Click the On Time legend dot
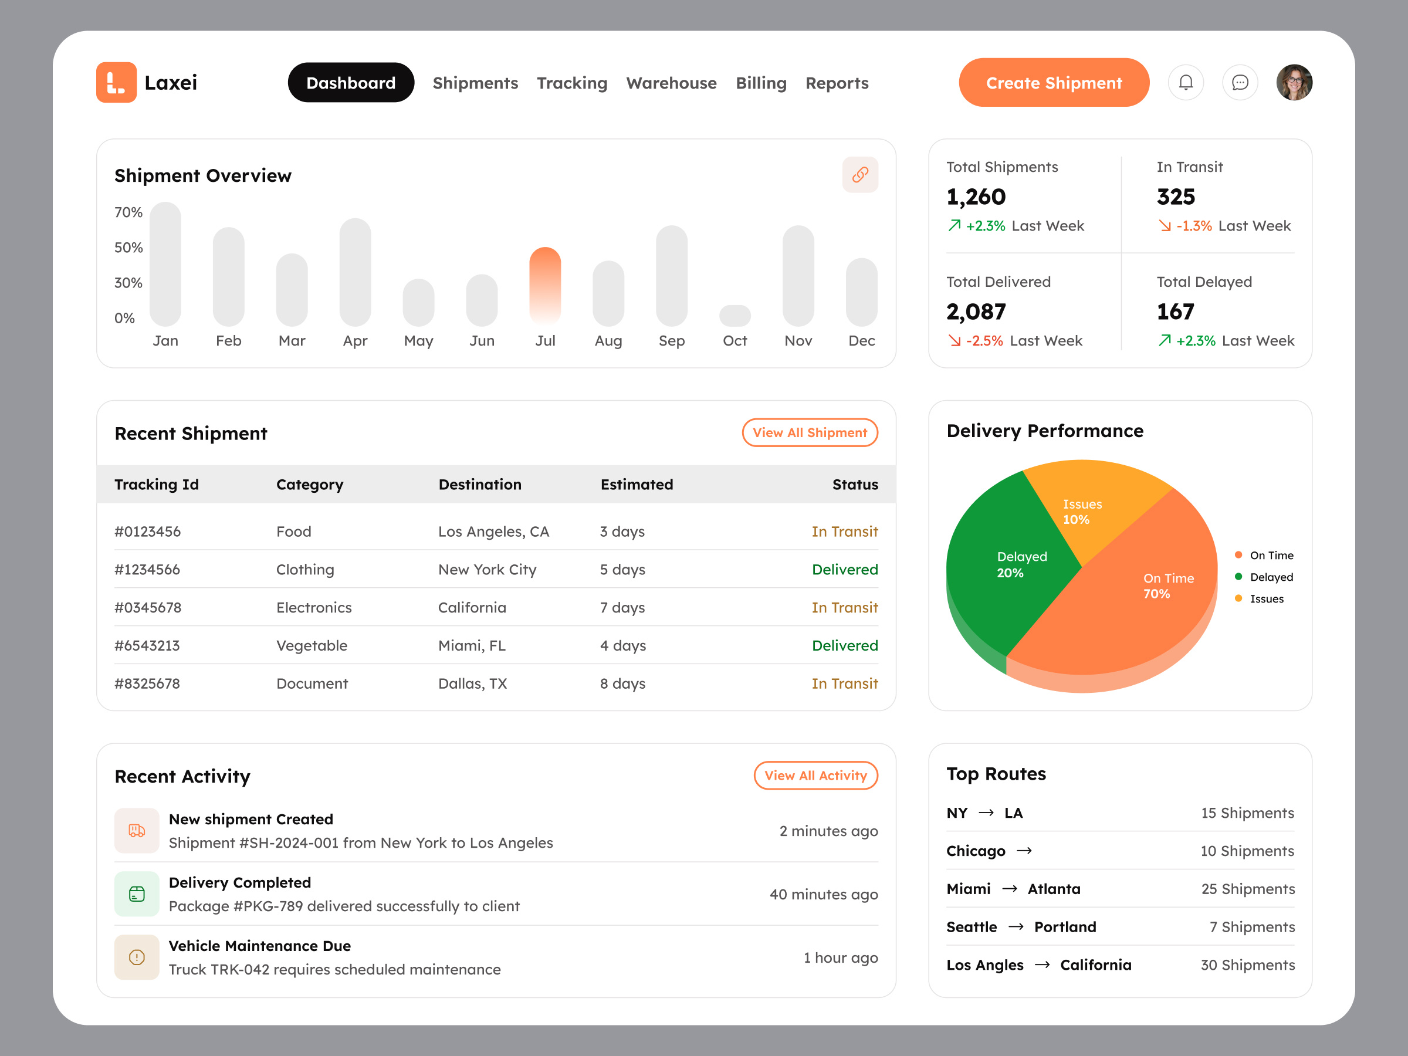 (1238, 555)
